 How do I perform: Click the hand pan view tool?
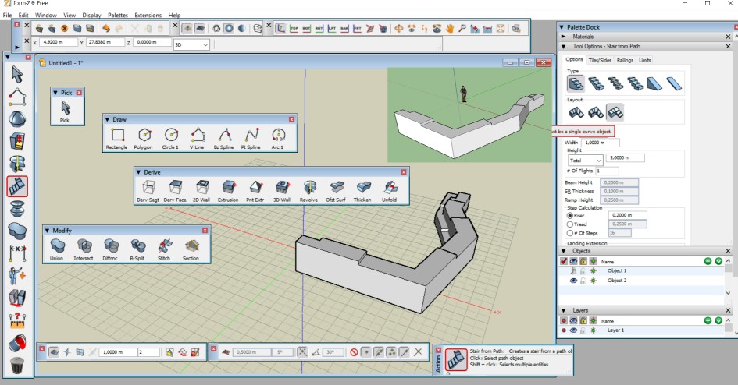point(450,29)
